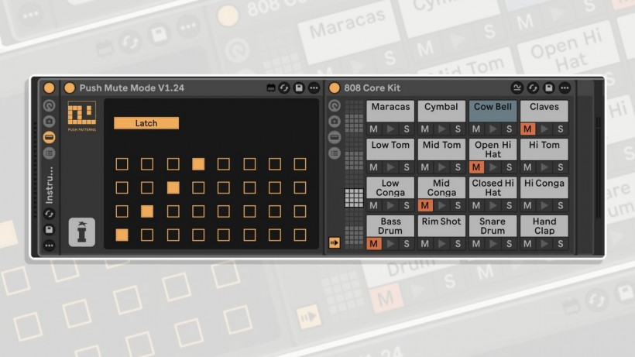The height and width of the screenshot is (357, 635).
Task: Solo the Cow Bell pad
Action: point(509,129)
